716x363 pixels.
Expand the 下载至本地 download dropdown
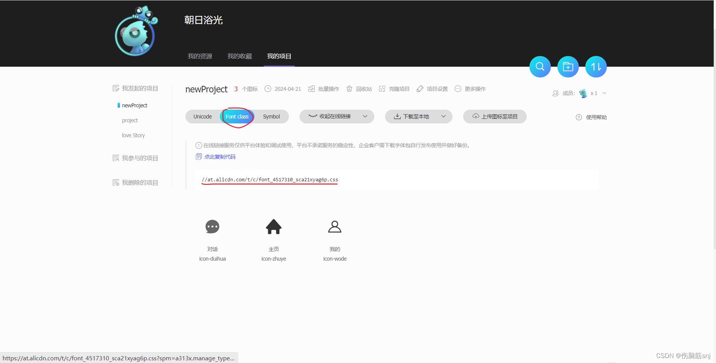coord(443,116)
